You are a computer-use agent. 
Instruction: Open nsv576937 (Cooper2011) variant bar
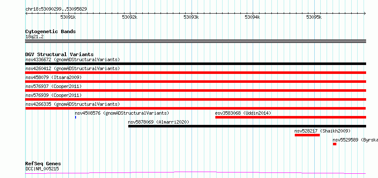[x=195, y=90]
